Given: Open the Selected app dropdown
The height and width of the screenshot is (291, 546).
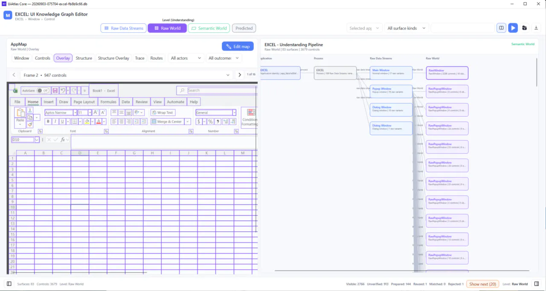Looking at the screenshot, I should tap(364, 28).
